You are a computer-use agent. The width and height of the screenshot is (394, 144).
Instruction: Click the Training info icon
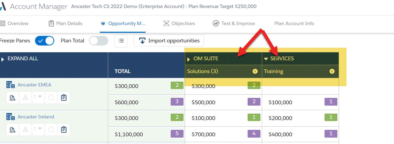click(332, 71)
